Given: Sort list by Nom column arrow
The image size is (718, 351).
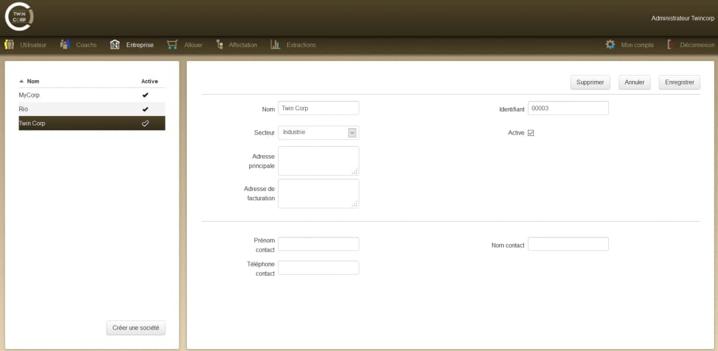Looking at the screenshot, I should (21, 81).
